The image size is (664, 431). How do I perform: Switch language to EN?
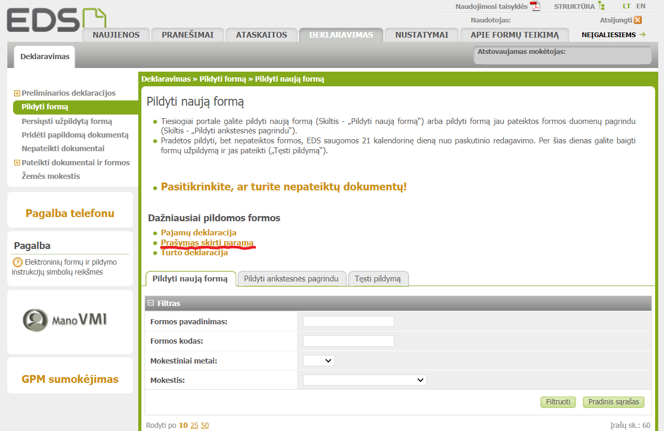point(641,6)
